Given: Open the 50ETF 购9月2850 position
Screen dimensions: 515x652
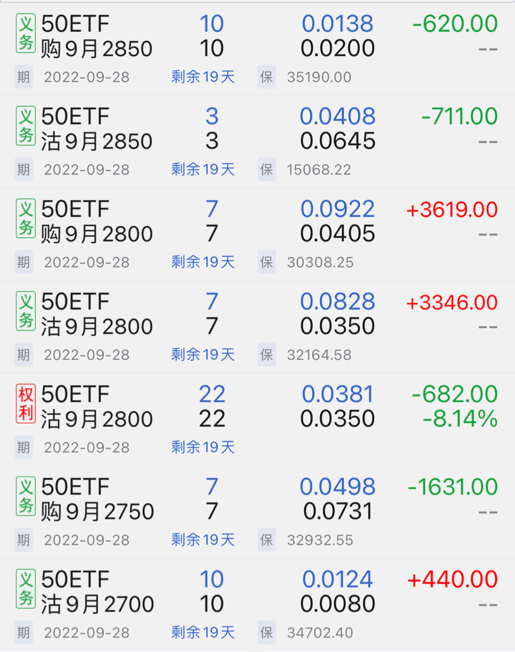Looking at the screenshot, I should tap(97, 36).
